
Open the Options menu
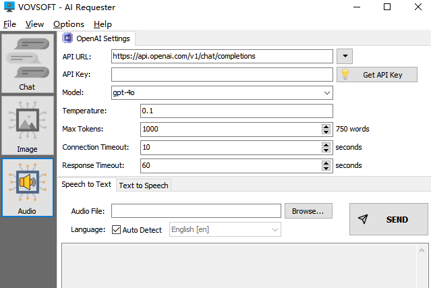(x=69, y=24)
